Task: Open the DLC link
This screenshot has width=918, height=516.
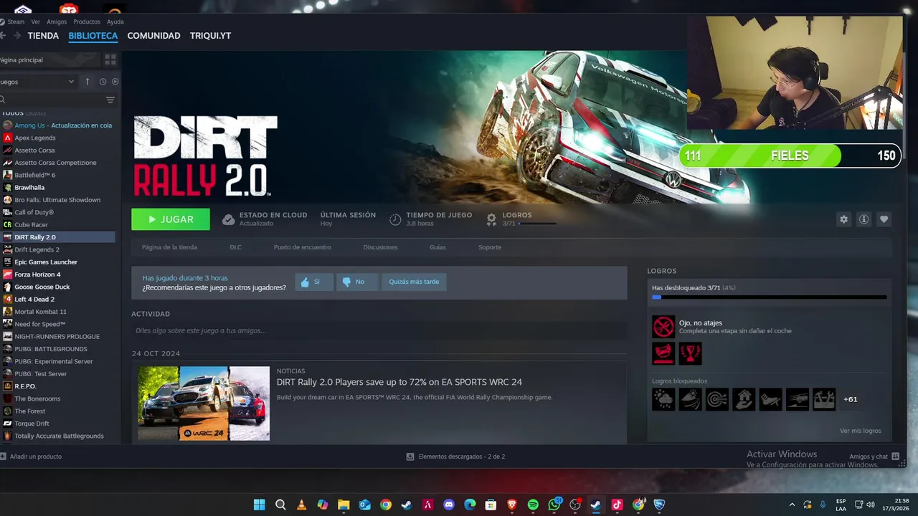Action: point(235,247)
